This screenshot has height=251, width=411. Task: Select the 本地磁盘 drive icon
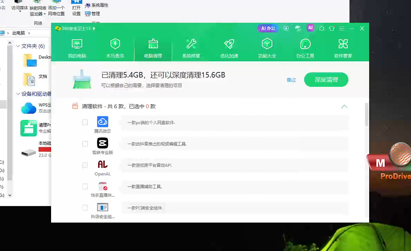coord(28,152)
